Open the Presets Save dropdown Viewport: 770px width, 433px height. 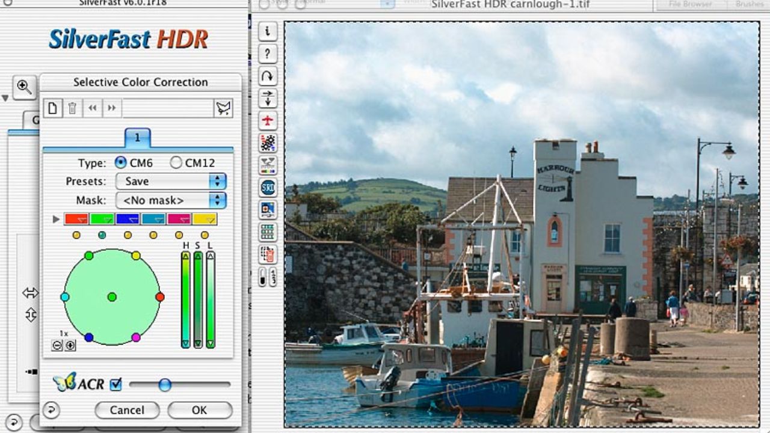tap(171, 181)
